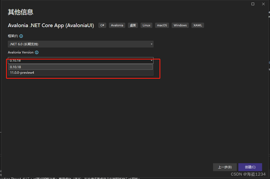This screenshot has height=179, width=270.
Task: Click the Linux tag
Action: [146, 25]
